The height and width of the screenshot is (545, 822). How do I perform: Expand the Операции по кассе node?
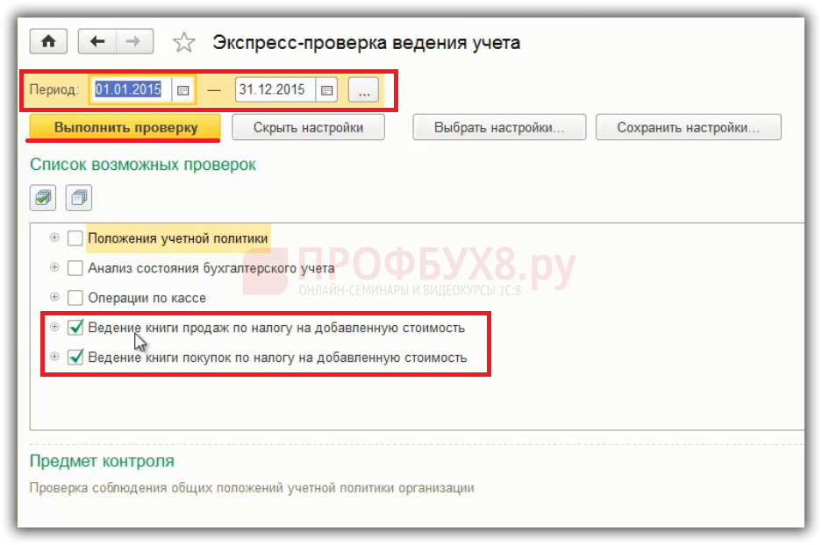pyautogui.click(x=54, y=297)
